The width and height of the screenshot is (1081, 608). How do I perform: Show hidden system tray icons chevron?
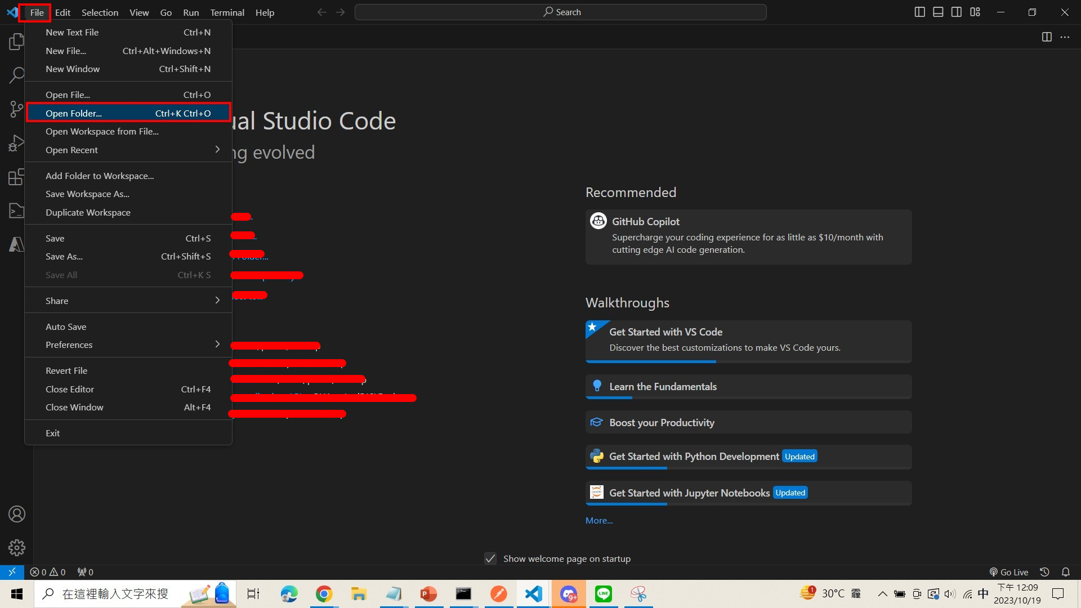(x=882, y=594)
